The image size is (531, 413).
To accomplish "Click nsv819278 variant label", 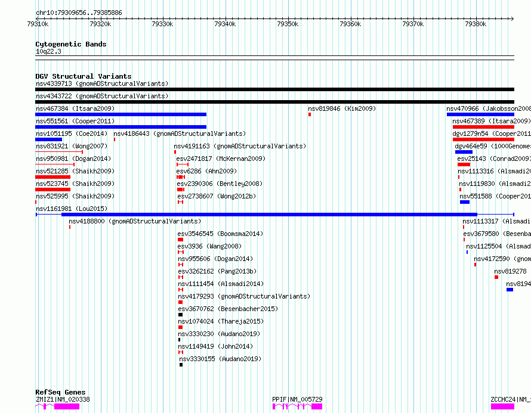I will (x=510, y=271).
